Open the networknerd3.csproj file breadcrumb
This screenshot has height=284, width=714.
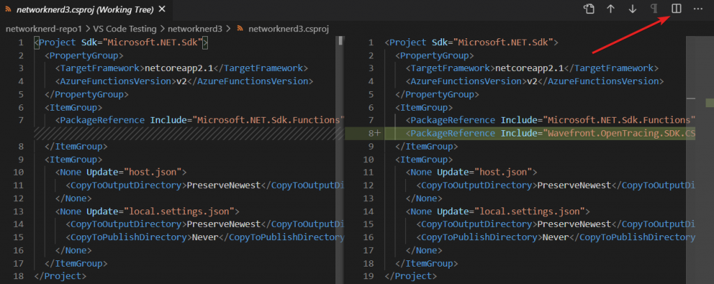tap(289, 29)
